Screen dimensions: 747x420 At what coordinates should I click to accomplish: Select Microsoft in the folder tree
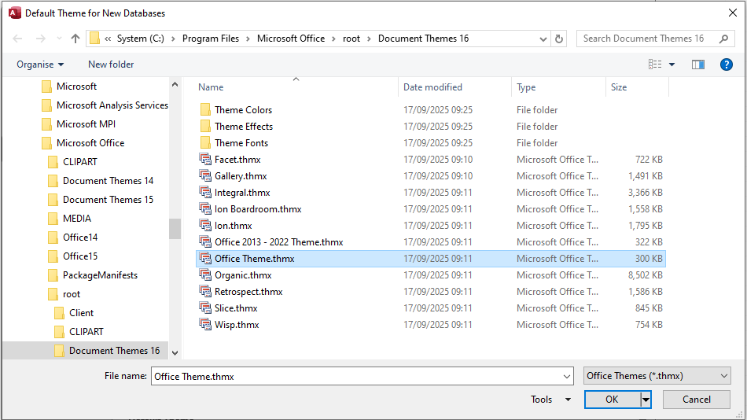pyautogui.click(x=76, y=87)
